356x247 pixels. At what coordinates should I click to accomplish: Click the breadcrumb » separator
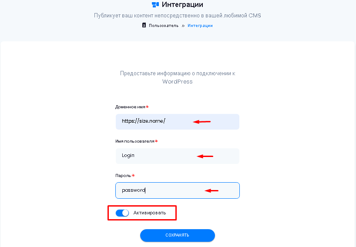(183, 26)
